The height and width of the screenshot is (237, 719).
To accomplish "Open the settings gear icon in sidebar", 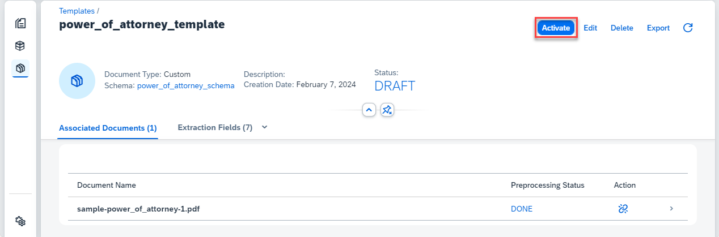I will point(20,221).
